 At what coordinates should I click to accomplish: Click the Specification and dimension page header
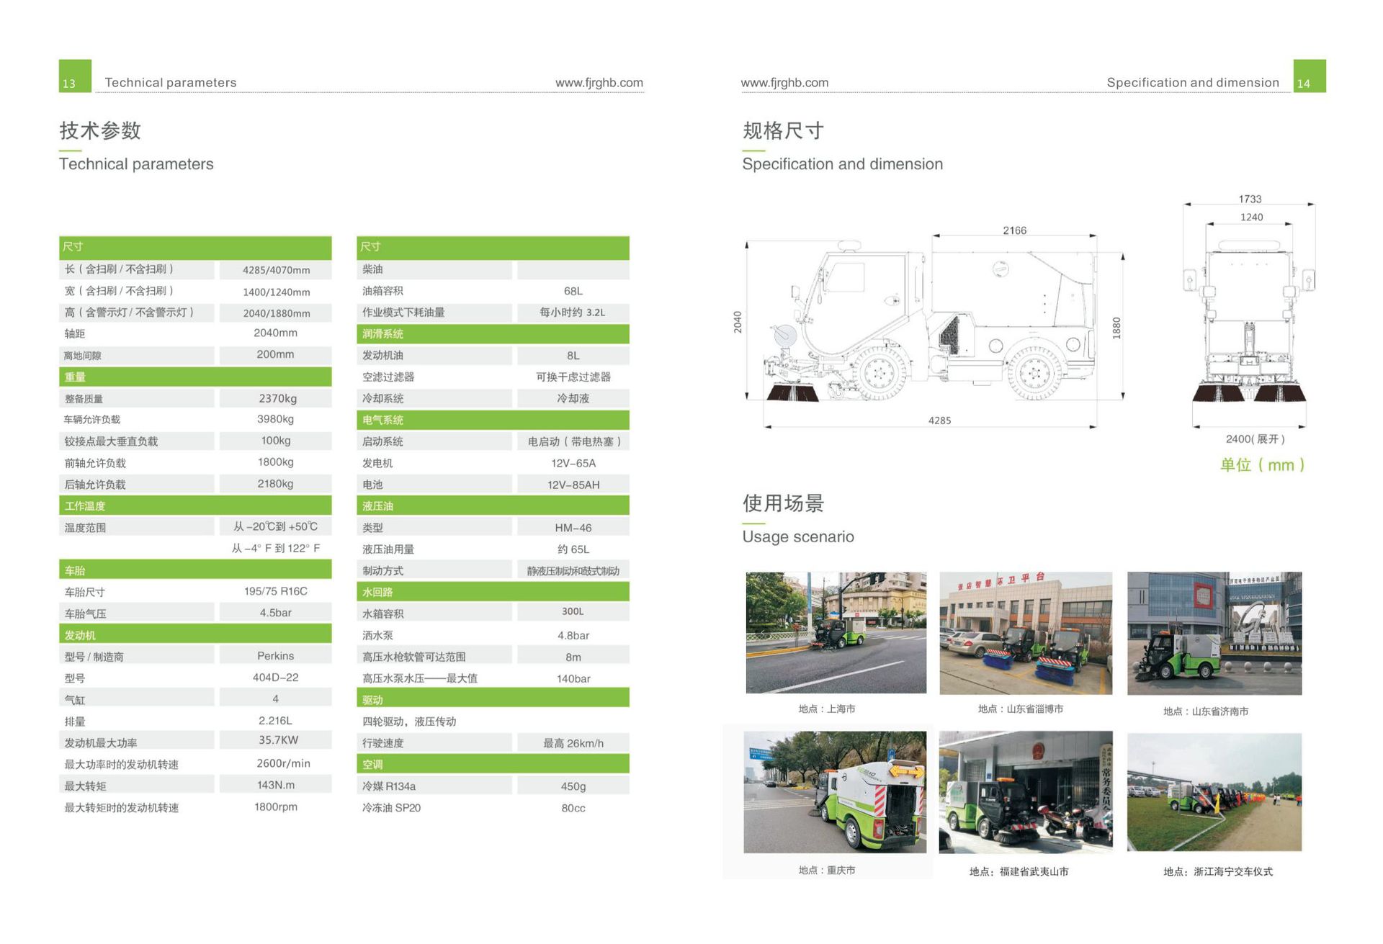[x=1192, y=83]
